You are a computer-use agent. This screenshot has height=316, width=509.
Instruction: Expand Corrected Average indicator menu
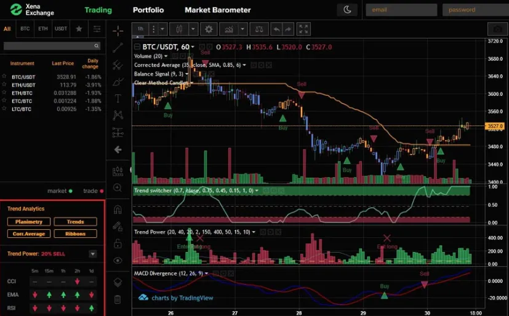click(x=244, y=65)
